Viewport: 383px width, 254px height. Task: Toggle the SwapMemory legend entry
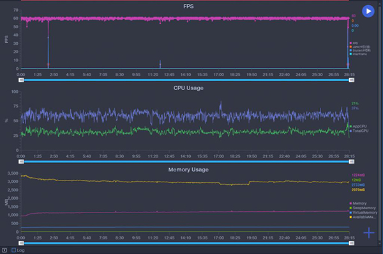click(x=363, y=208)
